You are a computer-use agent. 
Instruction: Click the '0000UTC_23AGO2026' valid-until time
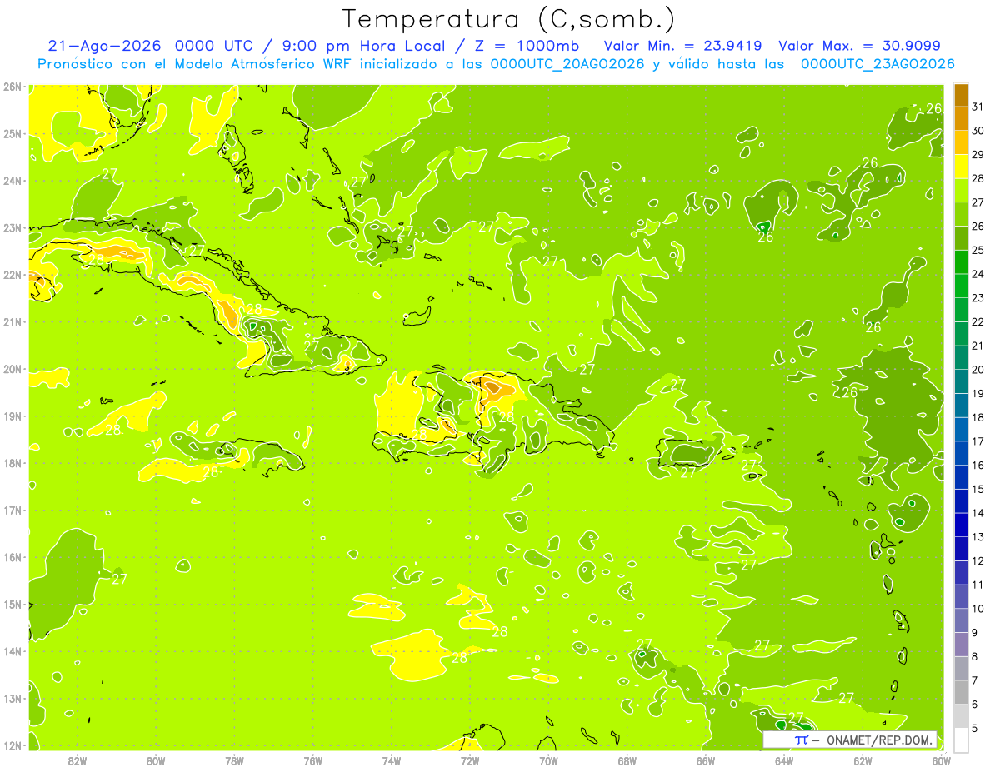877,64
